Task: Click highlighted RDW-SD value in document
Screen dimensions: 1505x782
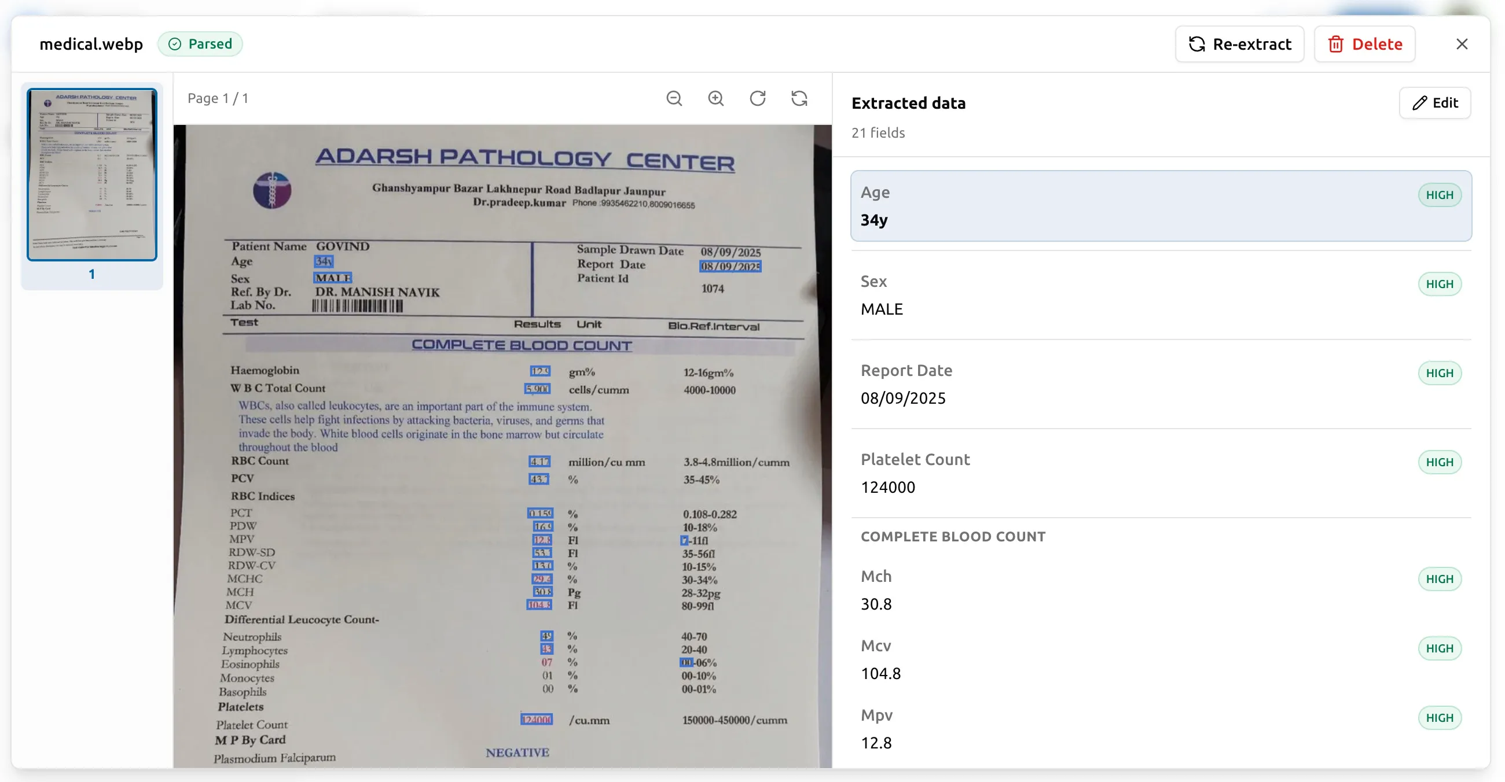Action: (x=542, y=552)
